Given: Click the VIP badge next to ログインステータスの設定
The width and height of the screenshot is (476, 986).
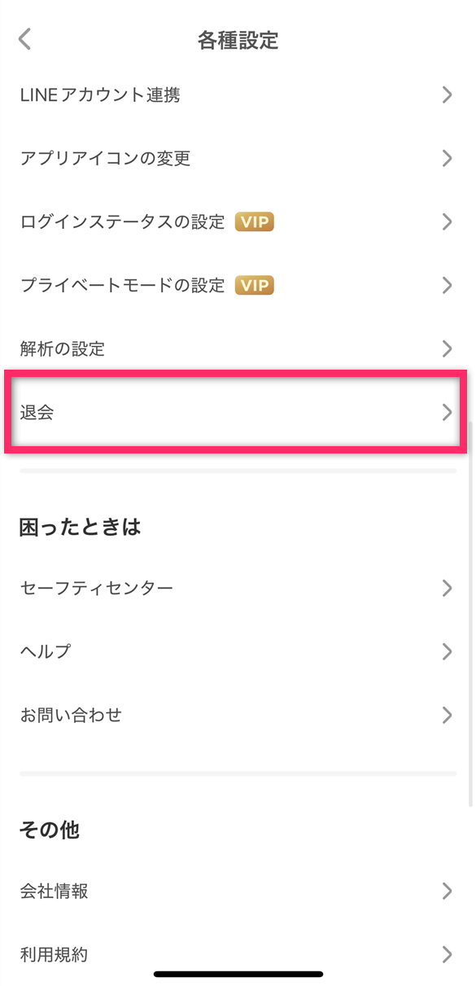Looking at the screenshot, I should pyautogui.click(x=254, y=221).
